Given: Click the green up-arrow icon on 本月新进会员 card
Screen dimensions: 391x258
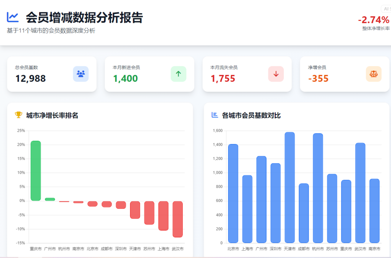Looking at the screenshot, I should coord(178,74).
